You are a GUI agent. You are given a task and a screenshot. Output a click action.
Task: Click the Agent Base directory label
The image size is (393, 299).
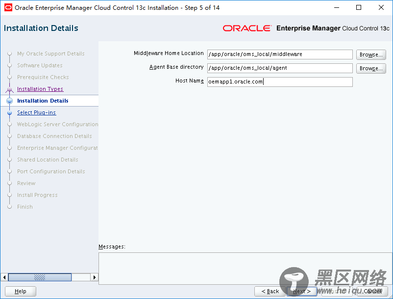tap(176, 67)
